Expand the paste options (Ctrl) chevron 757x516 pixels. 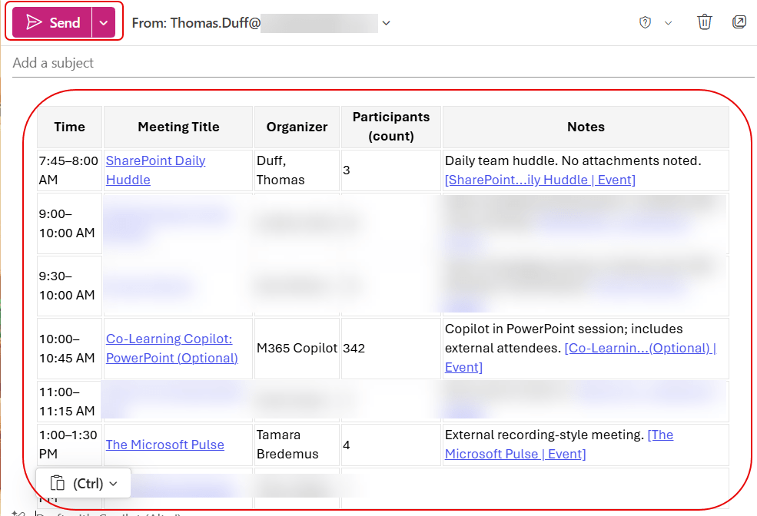(114, 483)
